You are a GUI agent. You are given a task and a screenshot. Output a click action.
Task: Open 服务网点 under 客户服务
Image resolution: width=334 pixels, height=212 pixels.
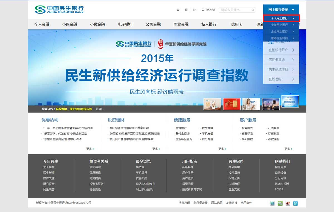click(247, 128)
